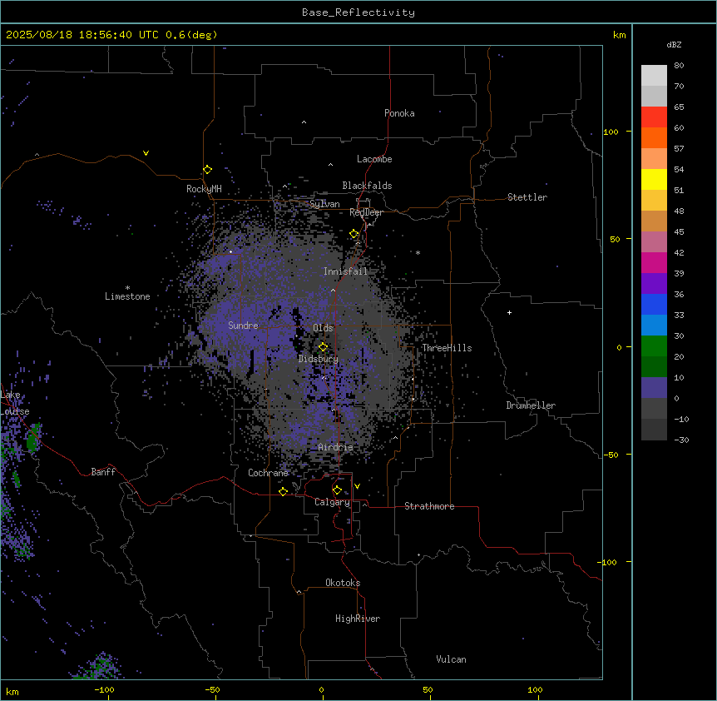
Task: Click the dBZ legend heading
Action: pos(674,44)
